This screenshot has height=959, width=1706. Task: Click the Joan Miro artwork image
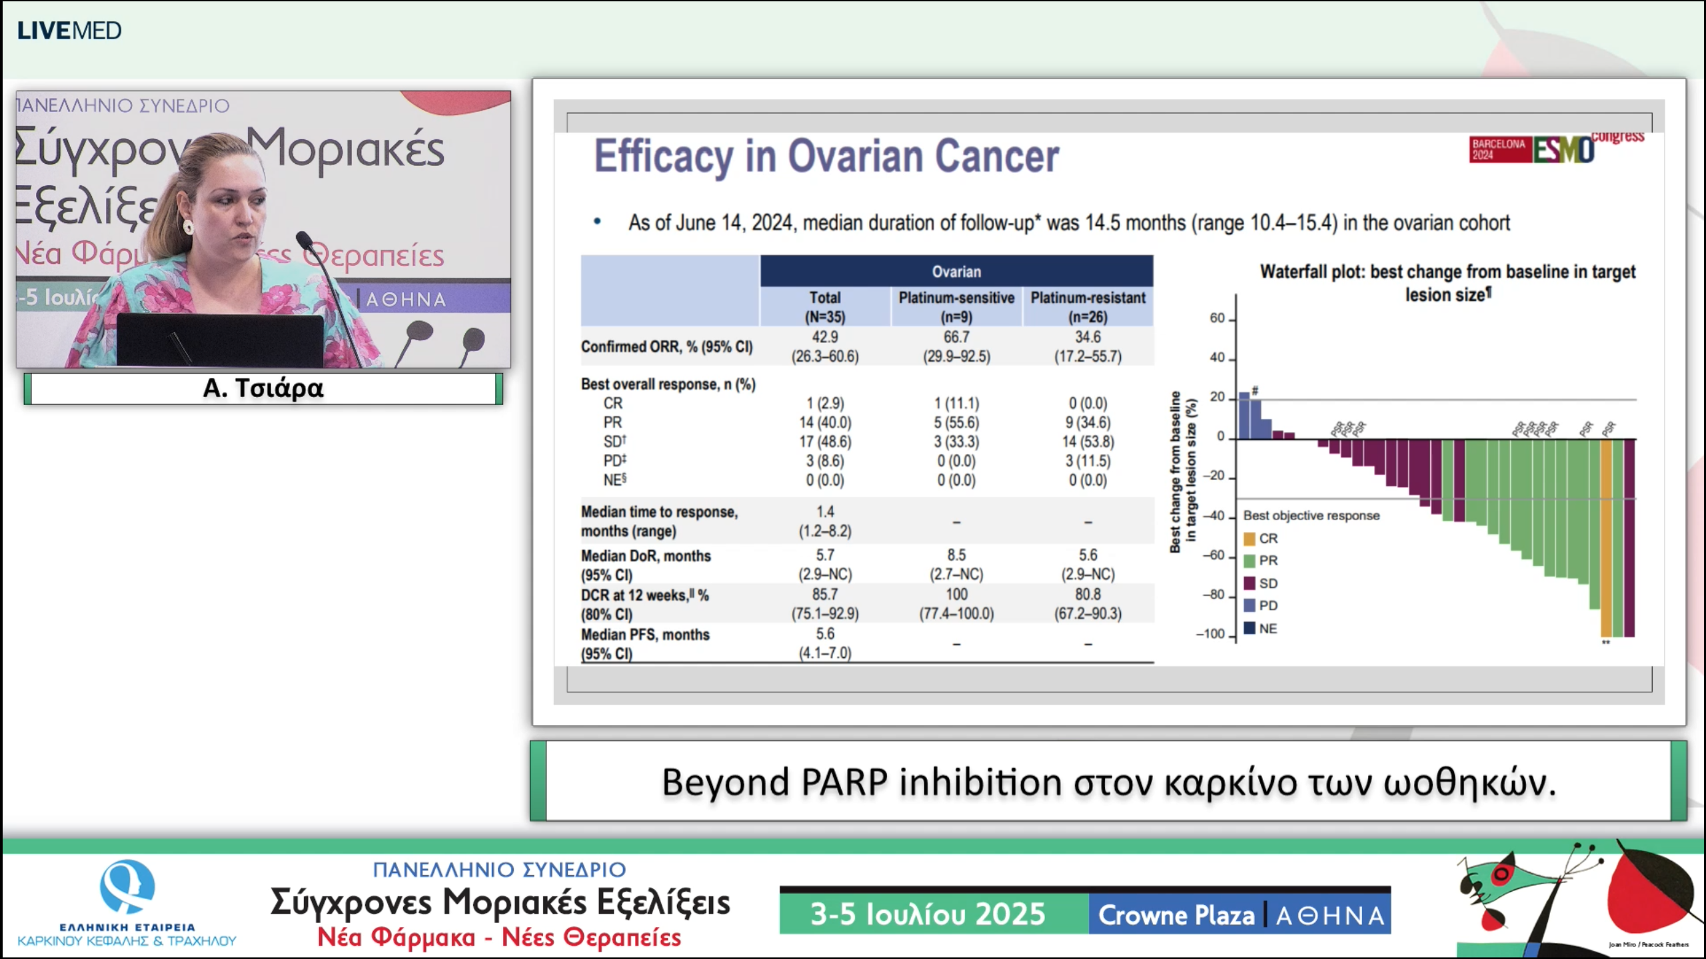coord(1578,899)
